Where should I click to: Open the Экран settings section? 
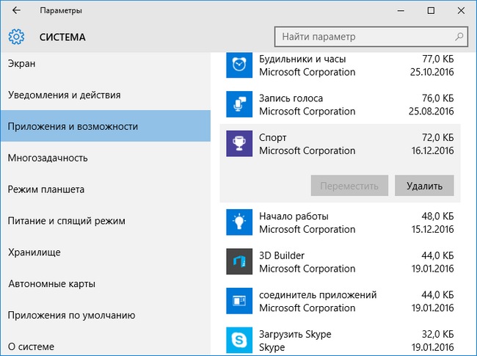point(105,64)
